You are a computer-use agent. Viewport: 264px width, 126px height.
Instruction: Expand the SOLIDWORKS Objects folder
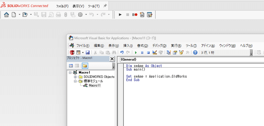[75, 77]
